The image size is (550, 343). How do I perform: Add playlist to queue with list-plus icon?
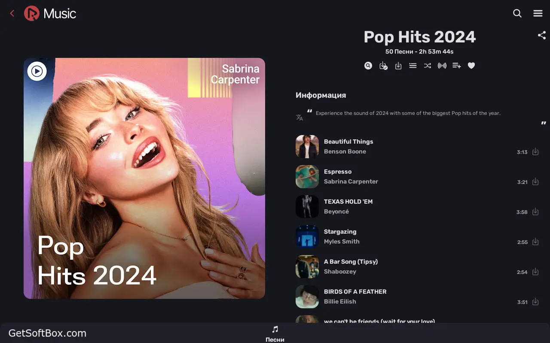[x=456, y=66]
